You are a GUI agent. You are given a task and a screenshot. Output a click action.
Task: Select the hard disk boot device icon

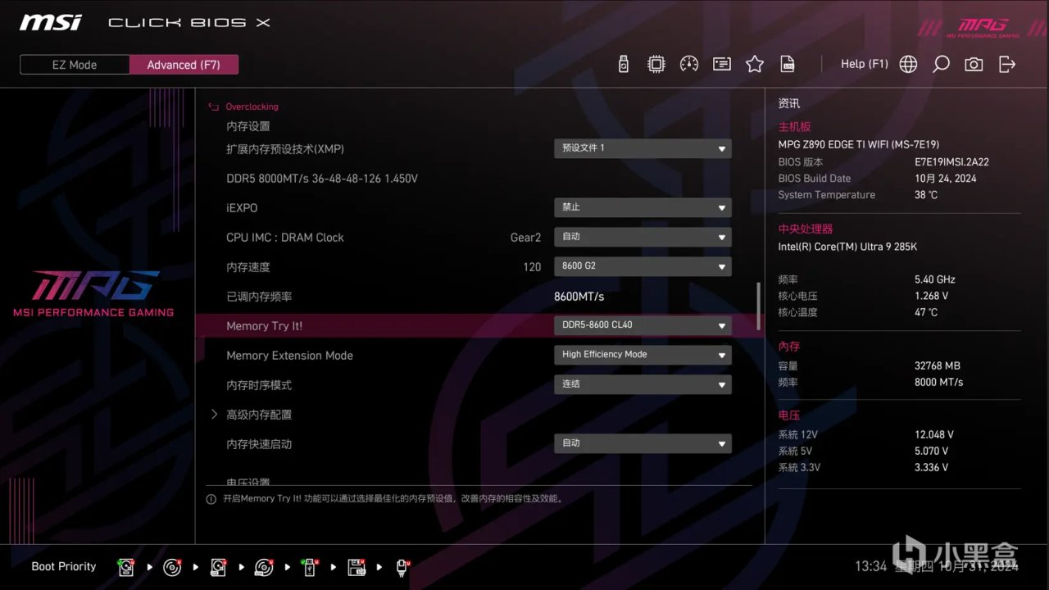point(126,567)
